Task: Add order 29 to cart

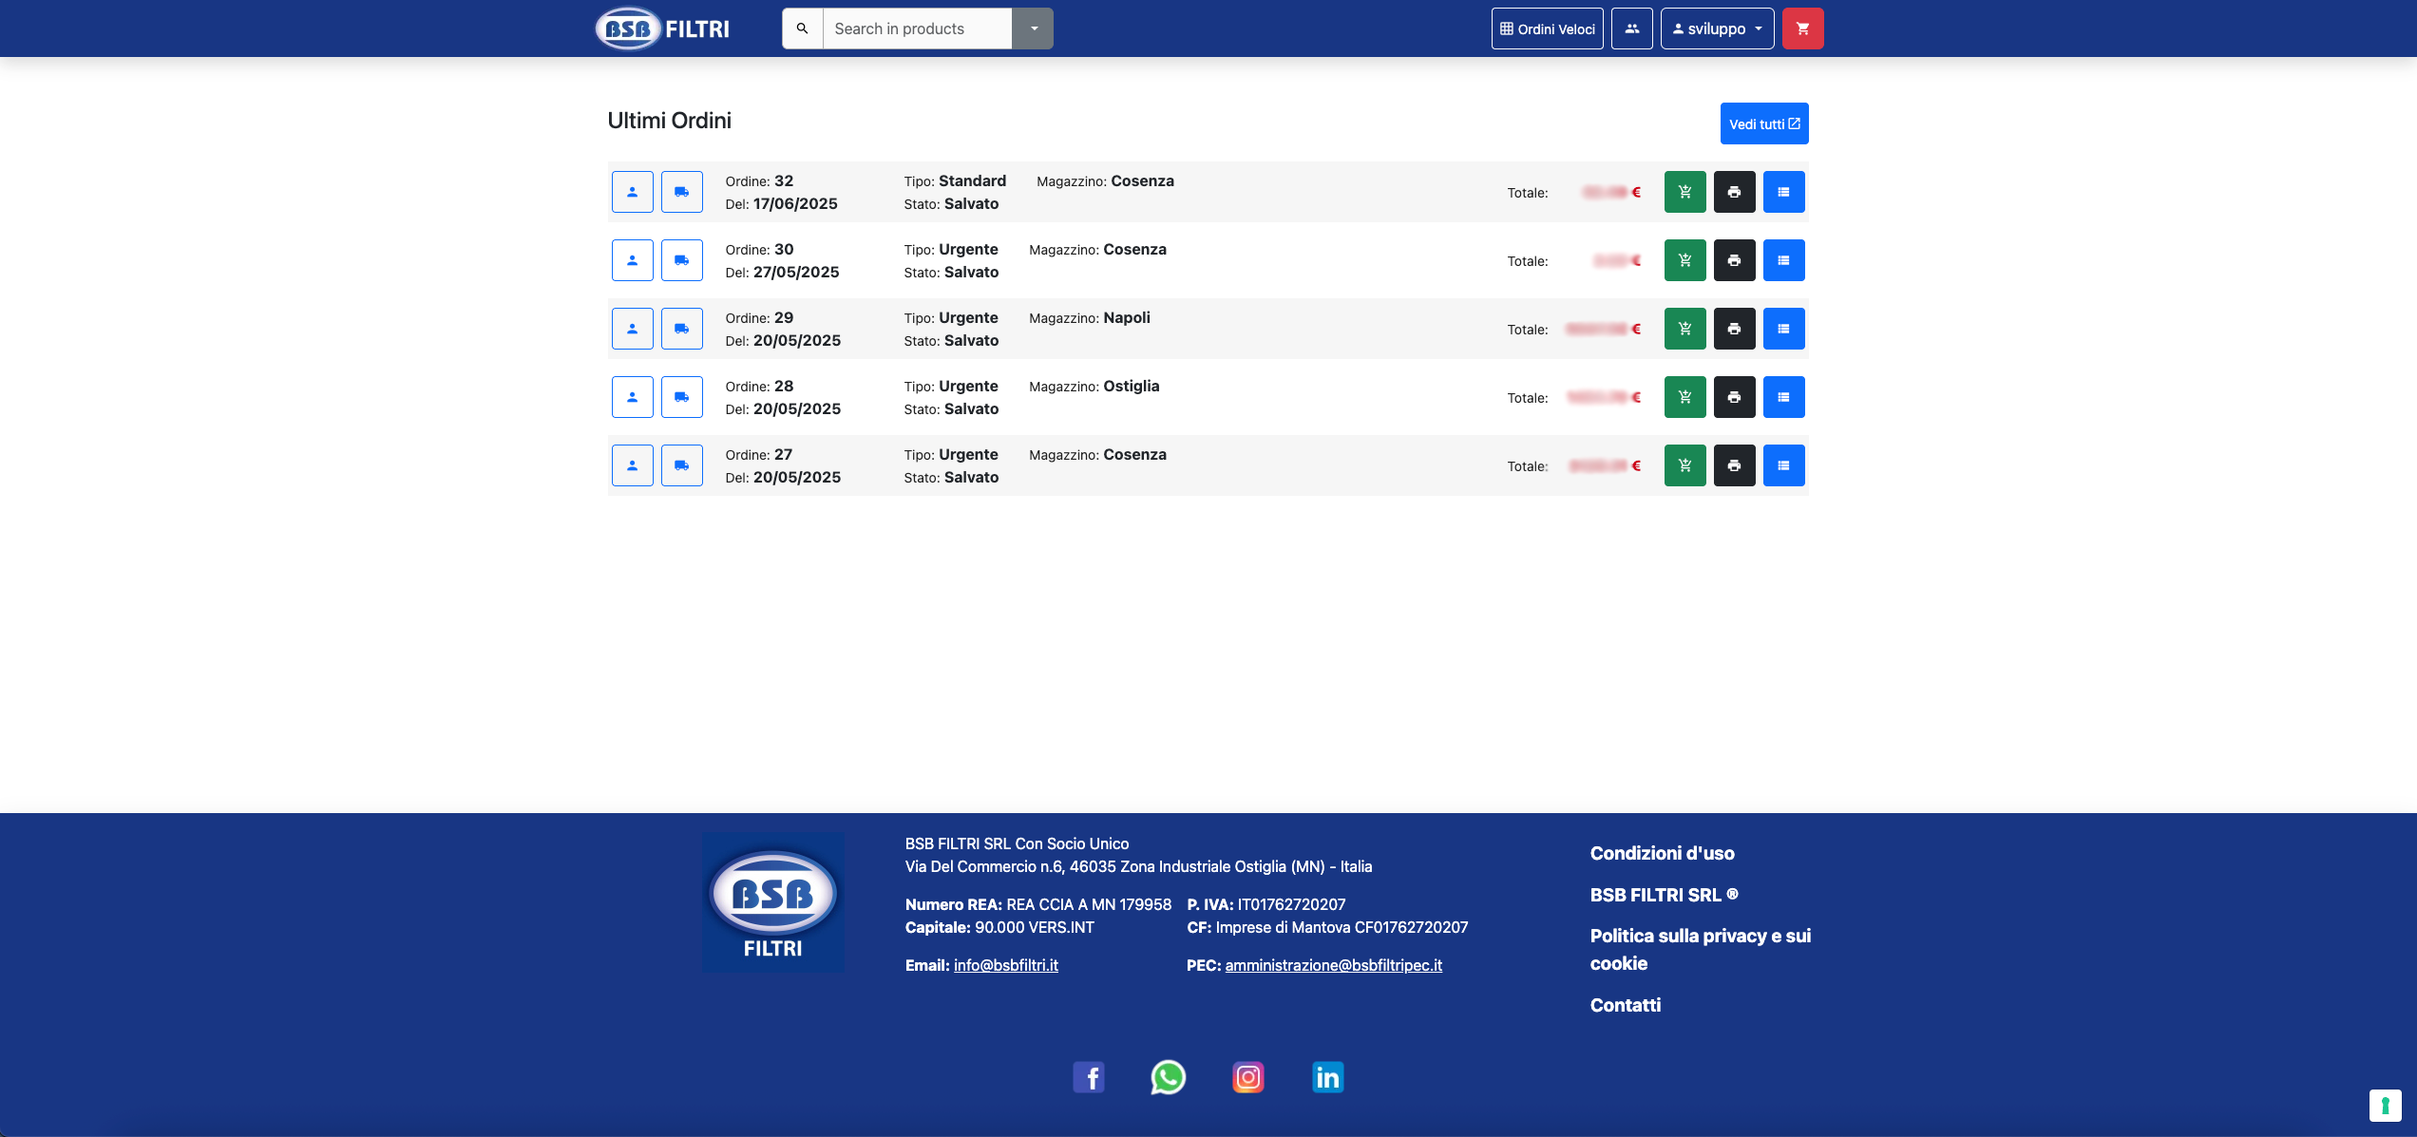Action: click(x=1684, y=329)
